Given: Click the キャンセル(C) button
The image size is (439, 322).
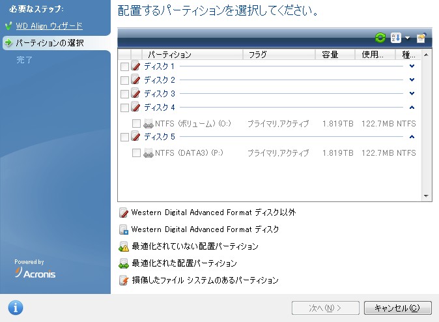Looking at the screenshot, I should pos(397,308).
